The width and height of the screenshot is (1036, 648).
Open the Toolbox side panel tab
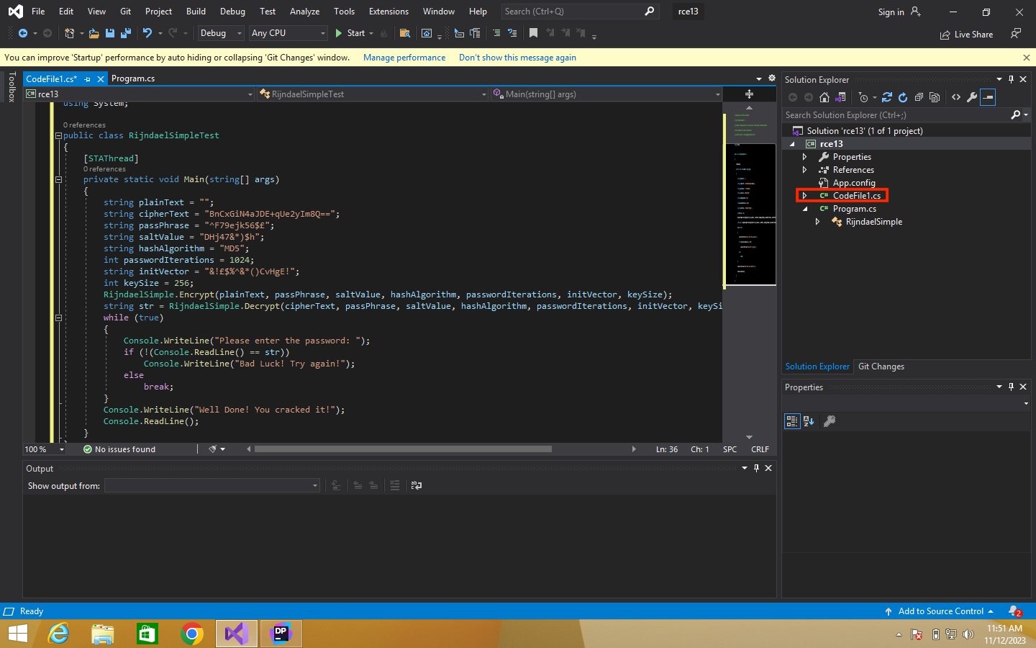coord(12,87)
